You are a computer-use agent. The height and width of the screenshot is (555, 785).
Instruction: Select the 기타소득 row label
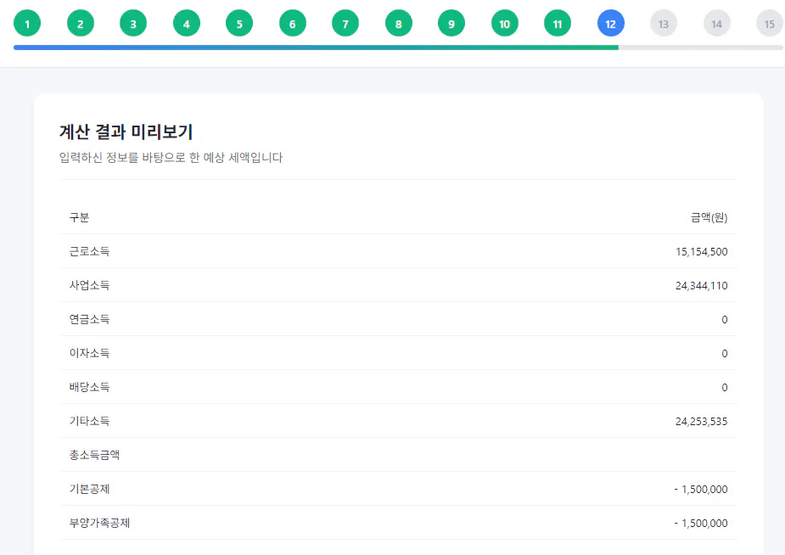coord(89,421)
